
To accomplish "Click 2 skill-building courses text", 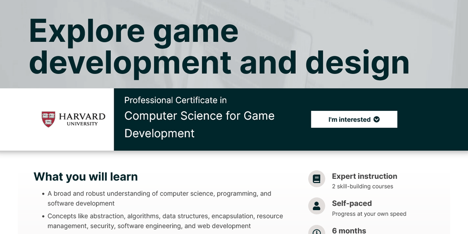I will tap(362, 187).
